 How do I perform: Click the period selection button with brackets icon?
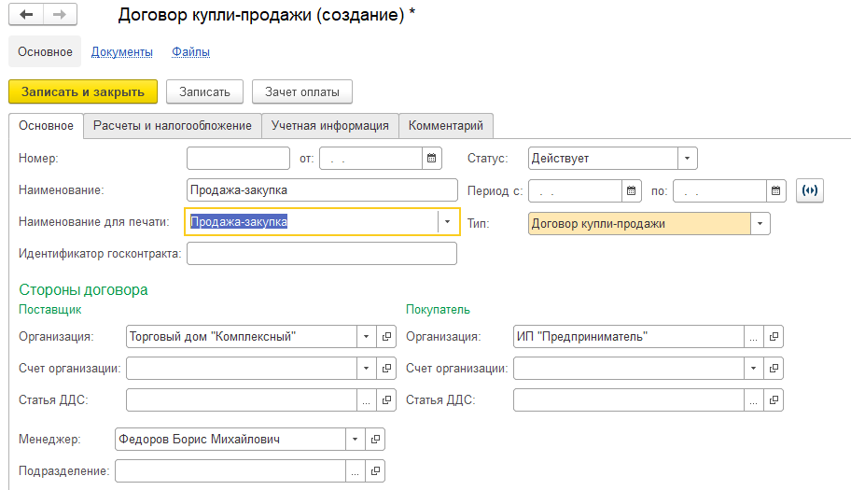click(810, 190)
